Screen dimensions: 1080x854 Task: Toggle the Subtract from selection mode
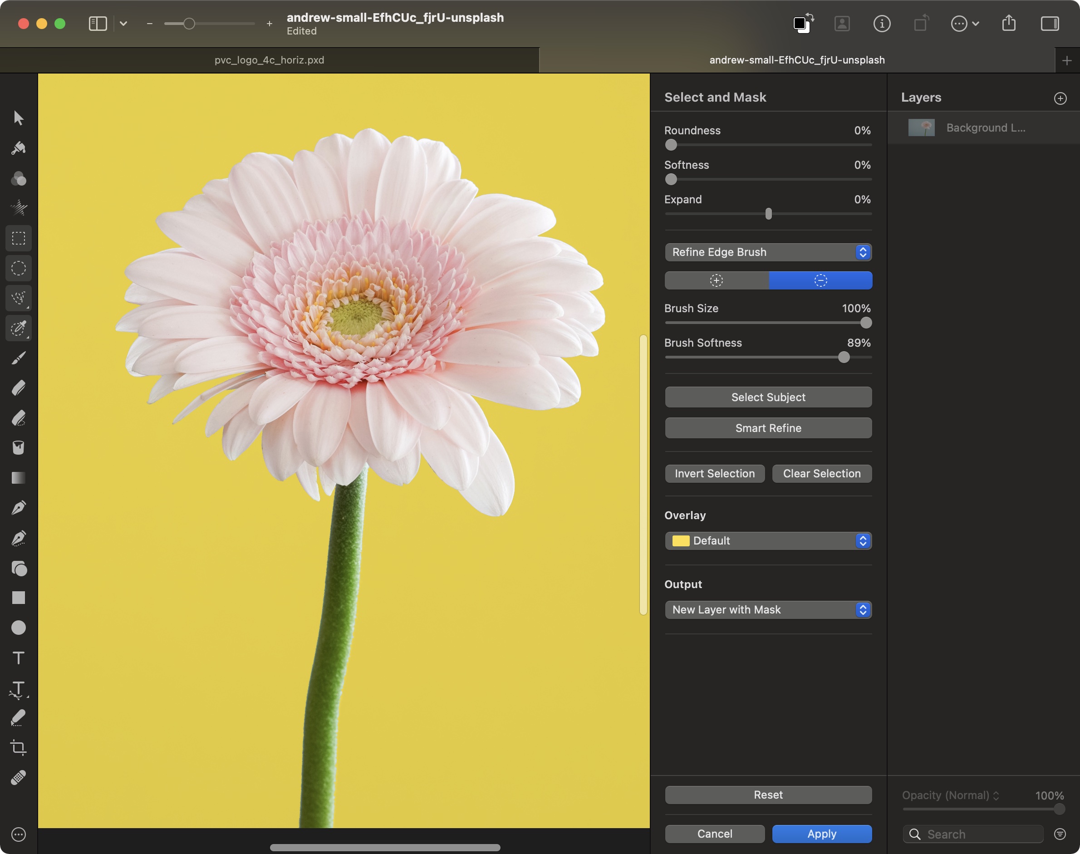tap(820, 280)
